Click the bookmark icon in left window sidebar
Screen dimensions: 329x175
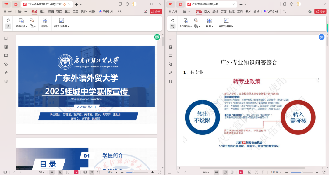coord(6,38)
